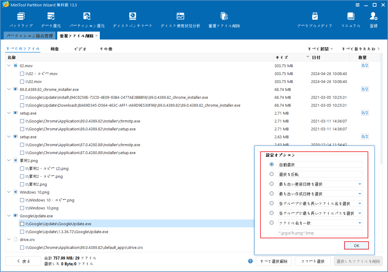Switch to the 画像 tab
388x272 pixels.
point(55,49)
